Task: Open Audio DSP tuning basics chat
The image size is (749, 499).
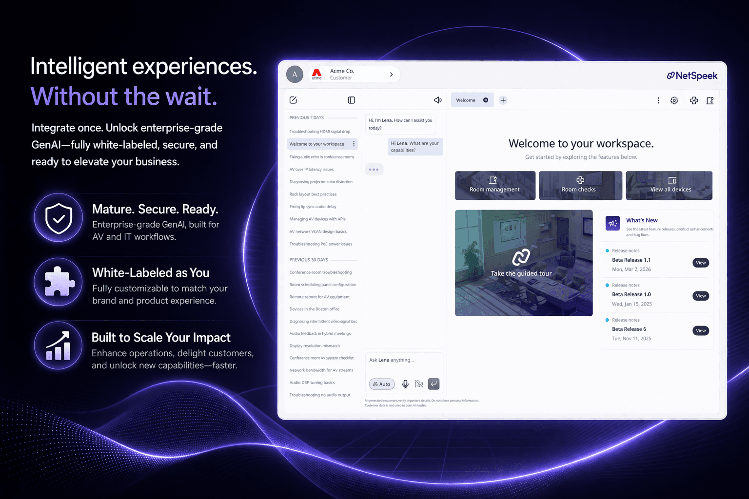Action: point(312,383)
